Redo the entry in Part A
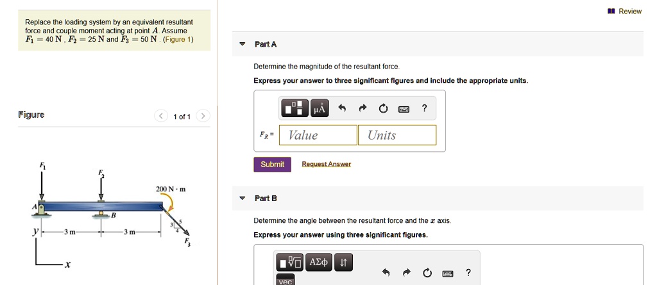 pos(363,109)
